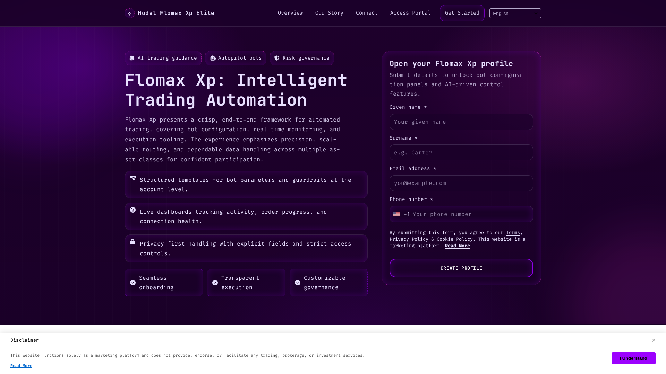Click the Structured templates feature text

pyautogui.click(x=246, y=185)
